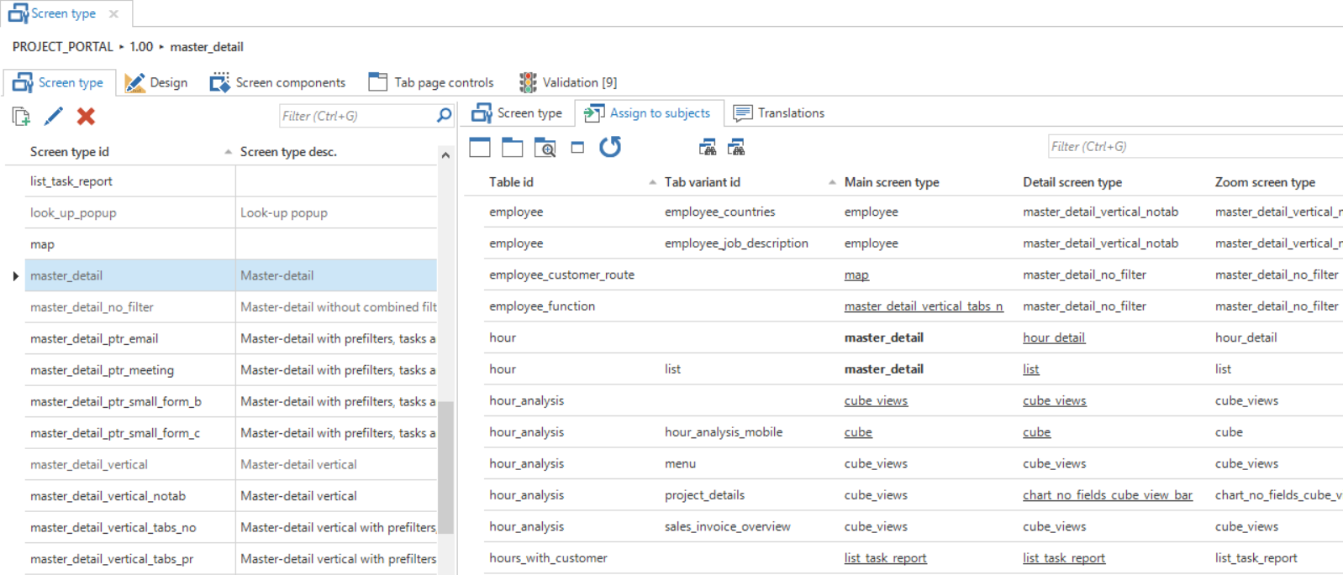The height and width of the screenshot is (575, 1343).
Task: Click the right-side Filter input field
Action: click(x=1193, y=147)
